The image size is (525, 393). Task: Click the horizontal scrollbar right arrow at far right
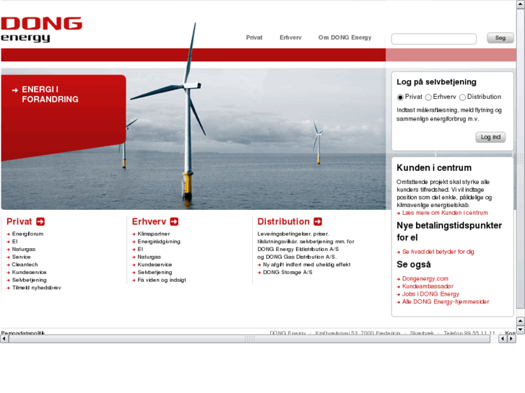[511, 339]
